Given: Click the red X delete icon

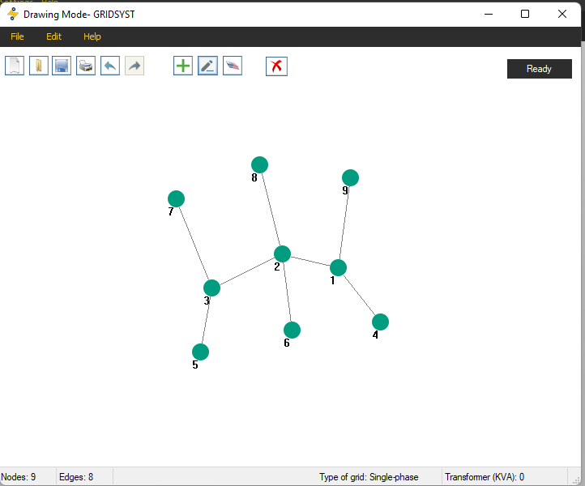Looking at the screenshot, I should 276,66.
